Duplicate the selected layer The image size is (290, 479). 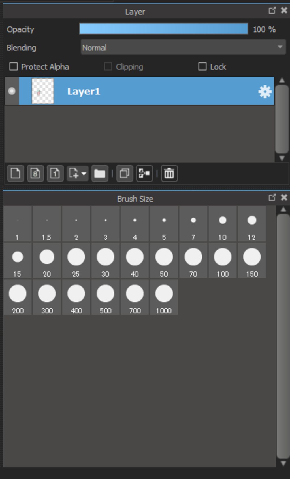tap(125, 173)
